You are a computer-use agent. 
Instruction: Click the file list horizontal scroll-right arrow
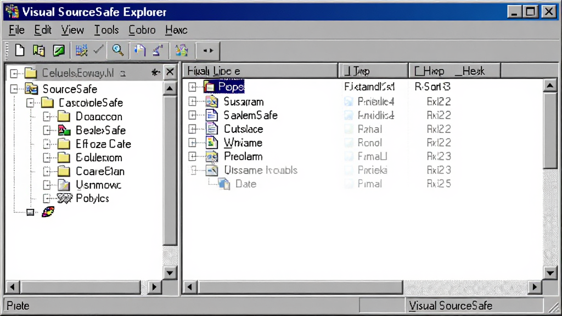[535, 287]
